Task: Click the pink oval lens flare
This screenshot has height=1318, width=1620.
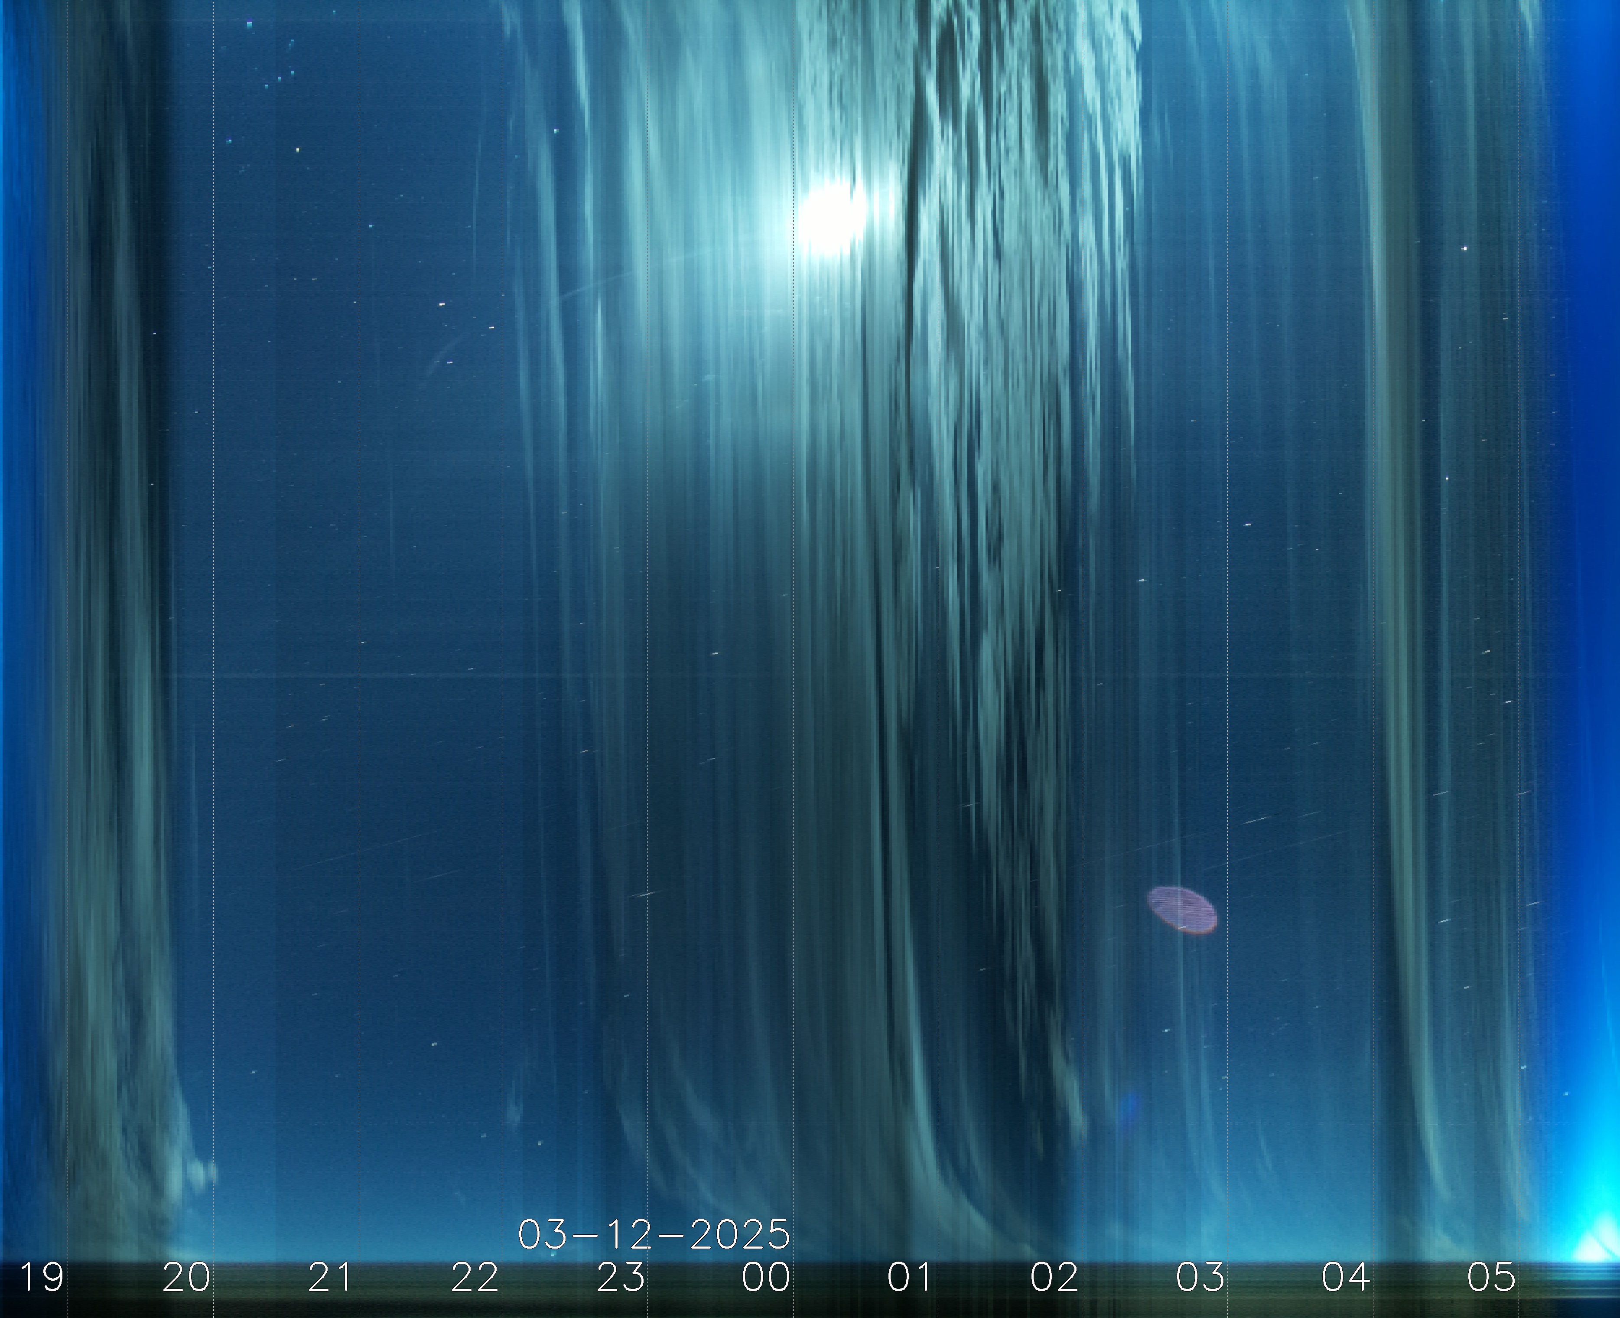Action: coord(1182,910)
